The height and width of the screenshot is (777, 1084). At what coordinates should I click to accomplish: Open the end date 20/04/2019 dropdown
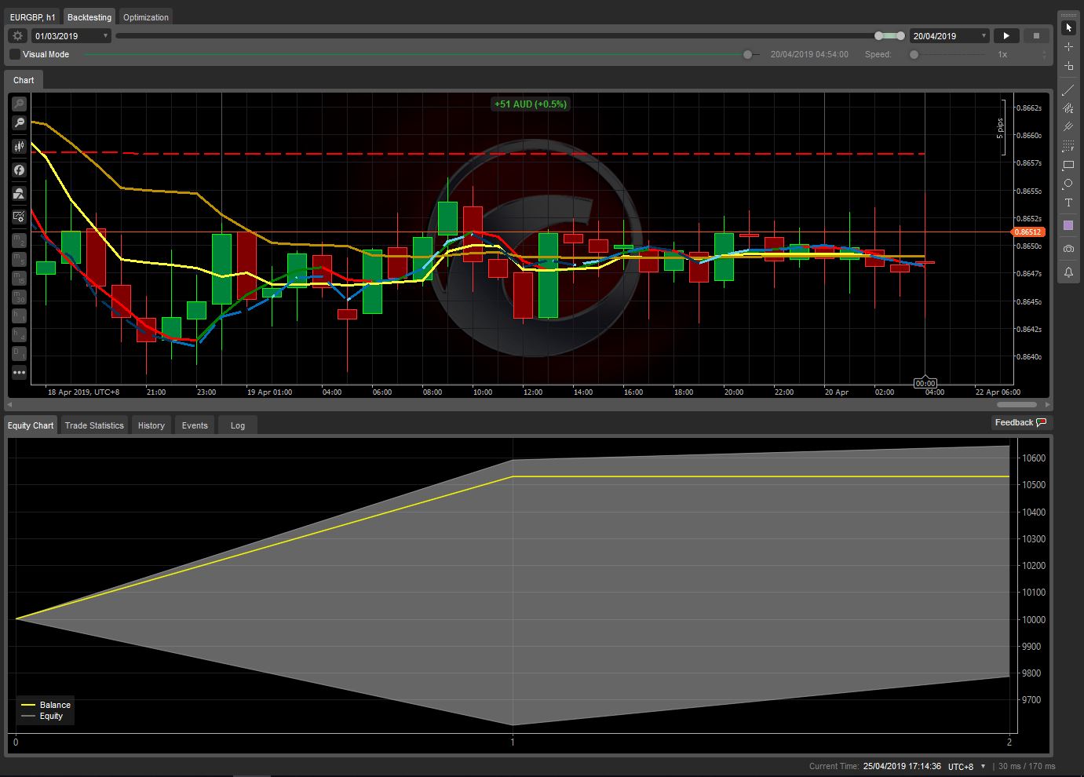[950, 36]
